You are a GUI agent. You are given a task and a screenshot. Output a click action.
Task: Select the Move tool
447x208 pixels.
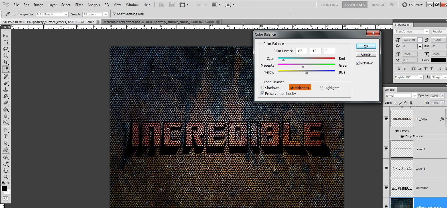coord(6,36)
